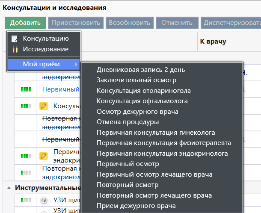261x213 pixels.
Task: Collapse the Инструментальные group triangle
Action: tap(9, 188)
